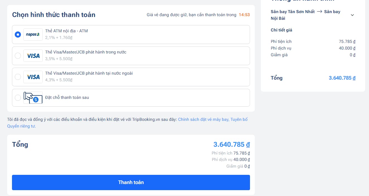
Task: Click the Sân bay Tân Sơn Nhất route title
Action: coord(293,12)
